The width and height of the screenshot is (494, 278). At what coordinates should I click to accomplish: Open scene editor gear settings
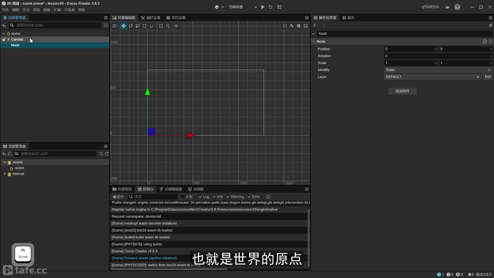[299, 26]
